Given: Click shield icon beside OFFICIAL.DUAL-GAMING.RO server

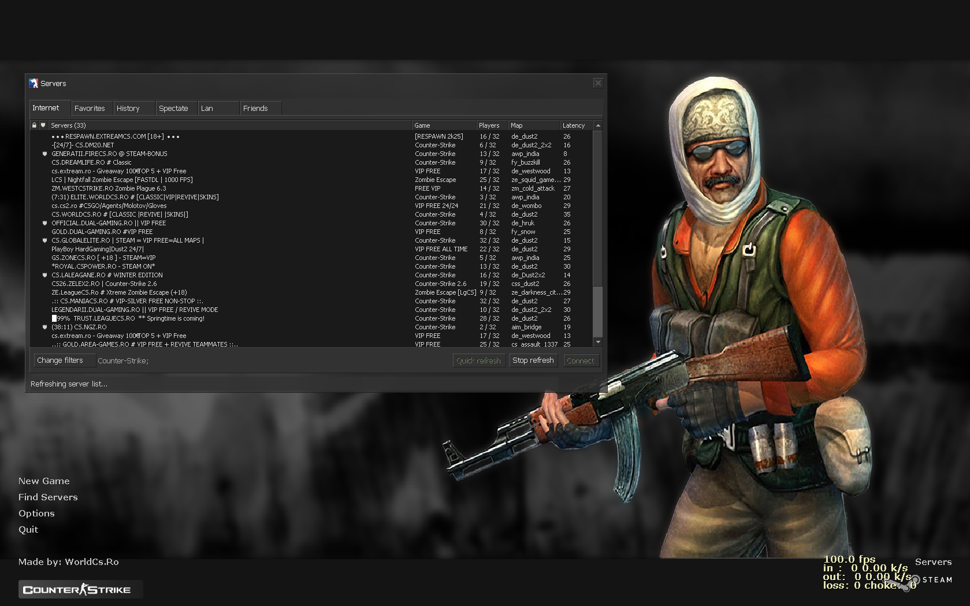Looking at the screenshot, I should point(44,223).
